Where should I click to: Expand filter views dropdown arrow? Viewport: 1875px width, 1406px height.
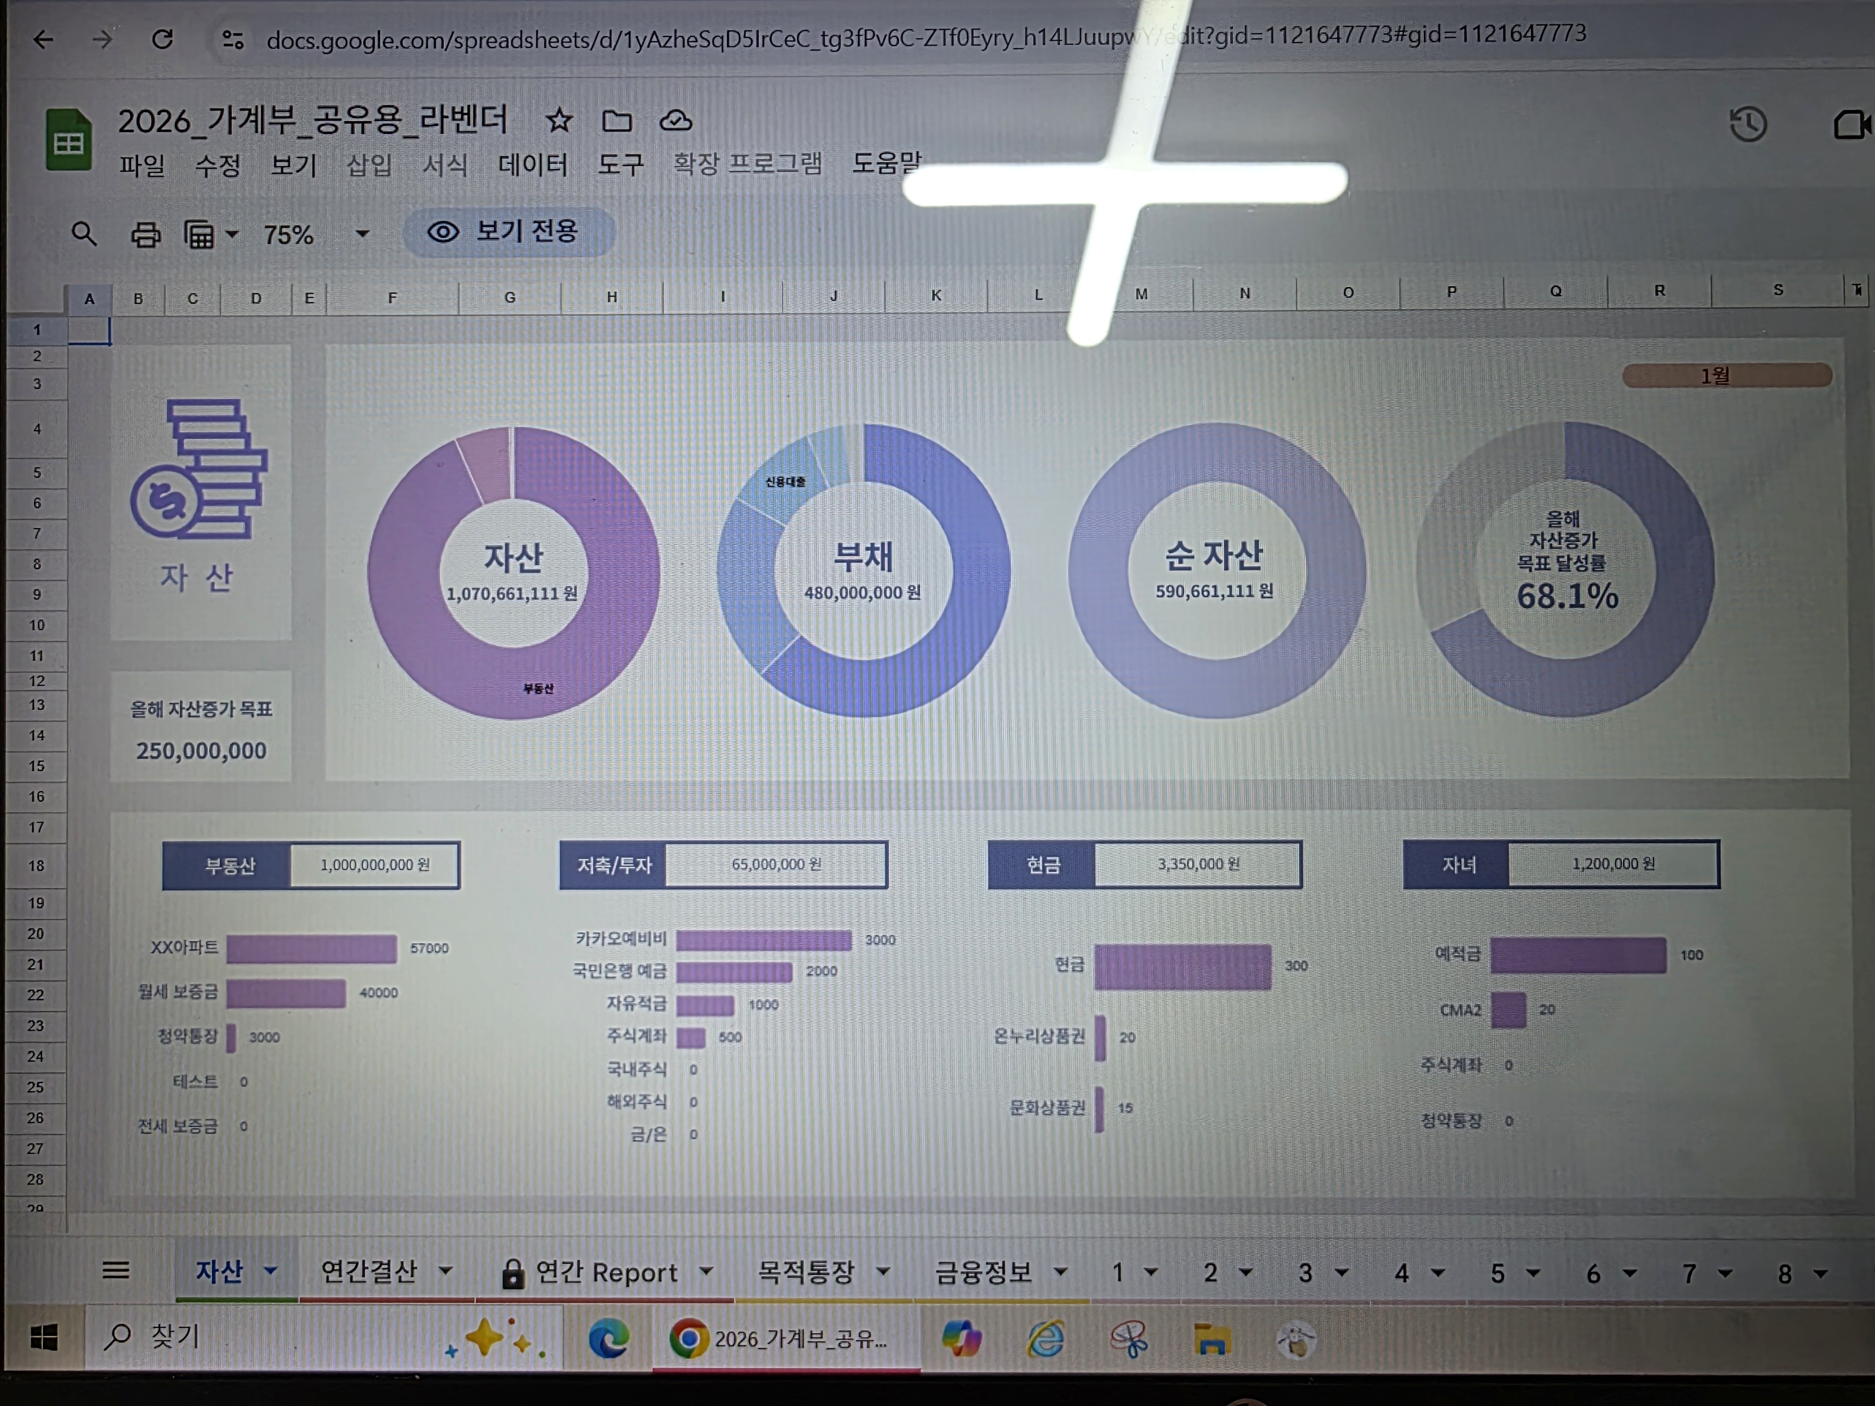[x=232, y=234]
